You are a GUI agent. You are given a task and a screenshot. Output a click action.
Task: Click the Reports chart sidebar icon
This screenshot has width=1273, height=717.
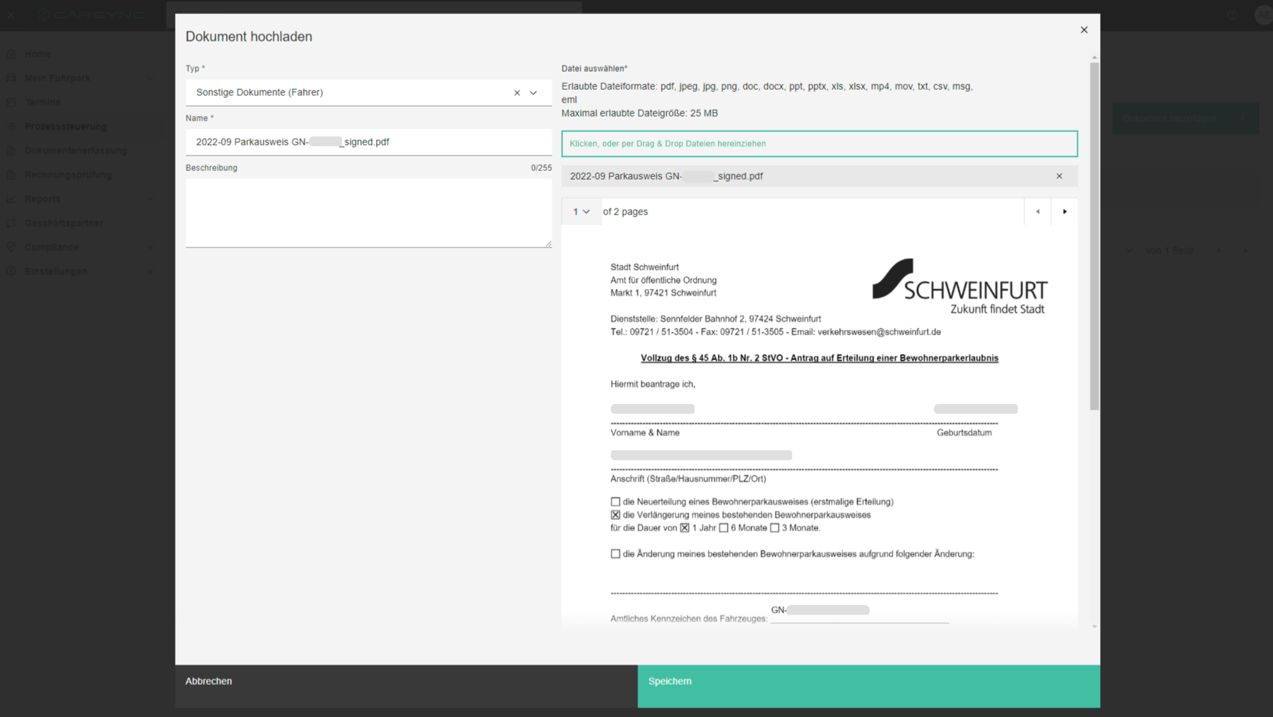(x=11, y=198)
